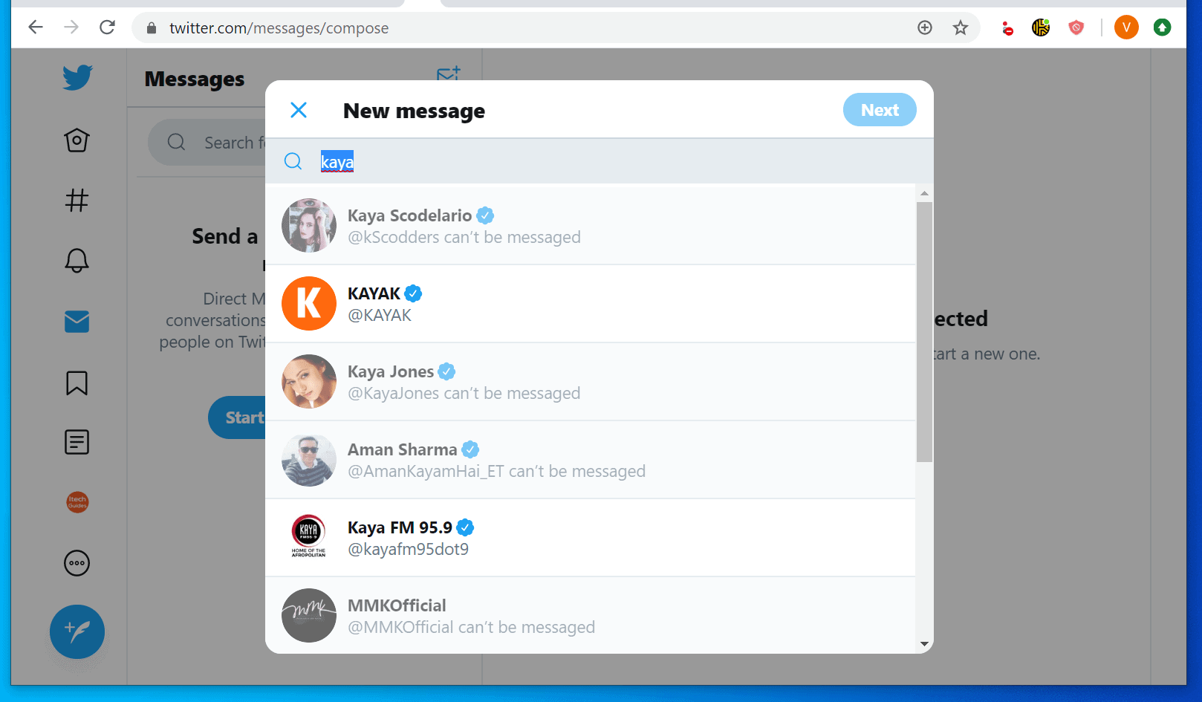
Task: Bookmark this page with the star icon
Action: click(x=961, y=27)
